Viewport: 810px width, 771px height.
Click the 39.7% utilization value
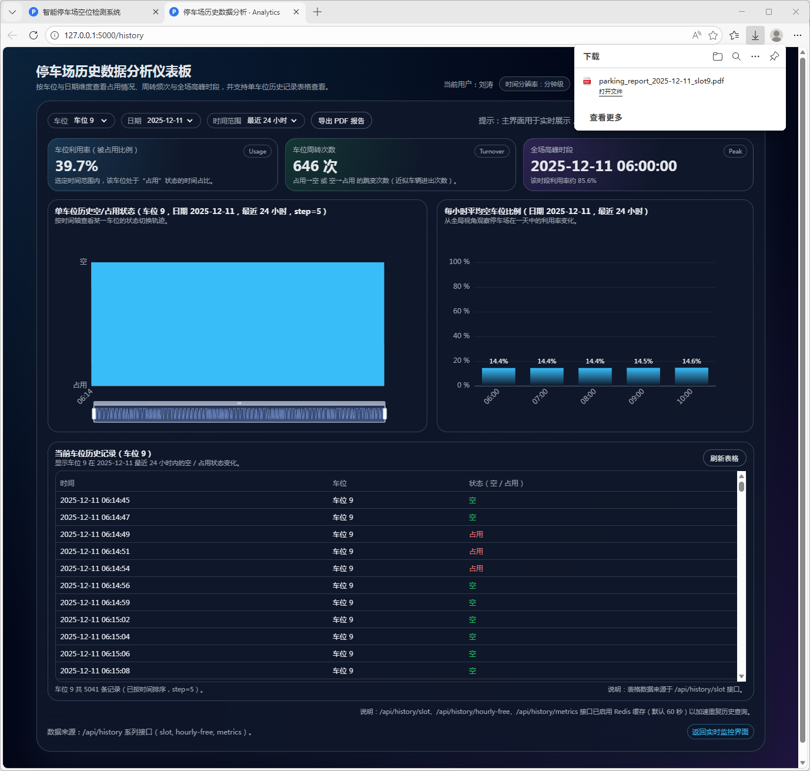pyautogui.click(x=76, y=166)
